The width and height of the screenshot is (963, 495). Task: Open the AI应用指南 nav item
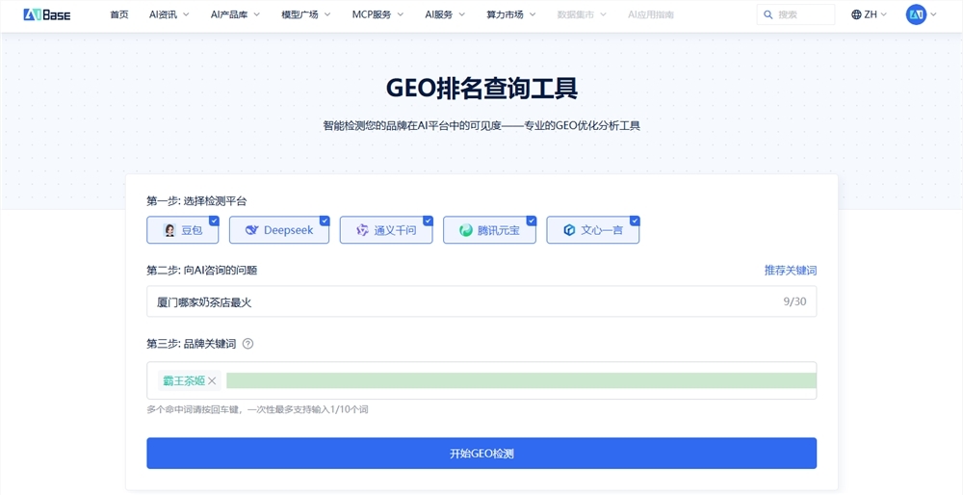point(650,14)
